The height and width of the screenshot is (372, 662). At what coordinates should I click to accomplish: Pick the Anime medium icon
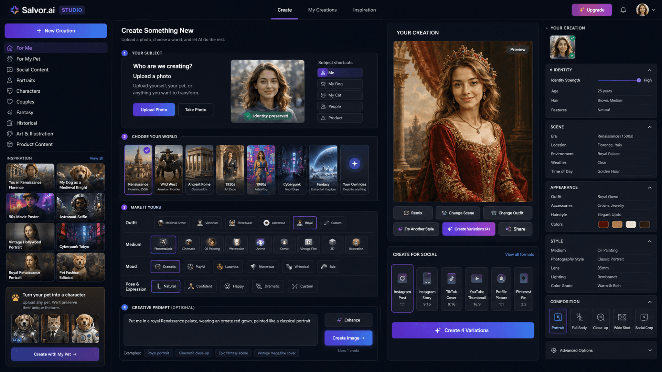261,242
